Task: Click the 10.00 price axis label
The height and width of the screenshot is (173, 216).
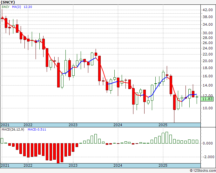Action: point(208,108)
